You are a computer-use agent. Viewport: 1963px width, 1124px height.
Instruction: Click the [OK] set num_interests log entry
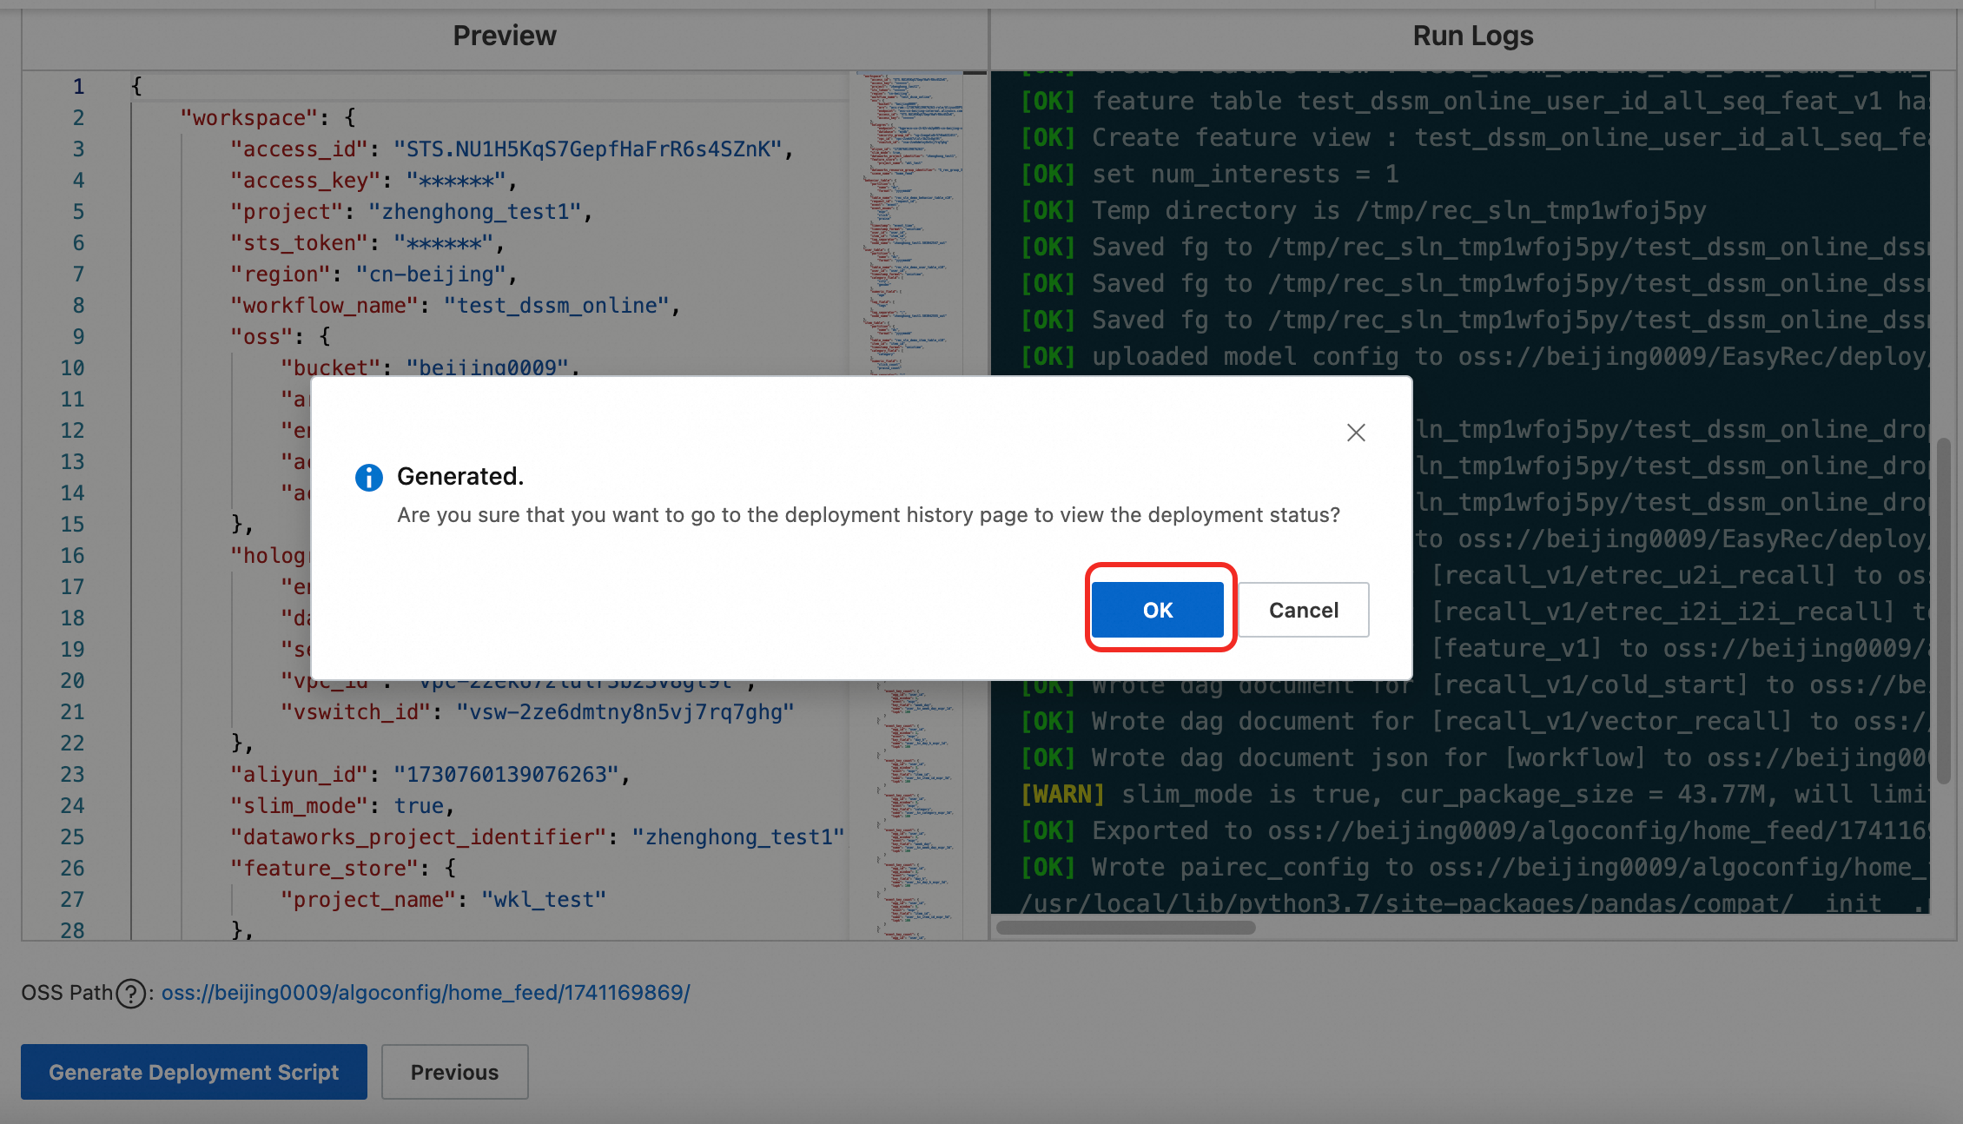tap(1216, 174)
